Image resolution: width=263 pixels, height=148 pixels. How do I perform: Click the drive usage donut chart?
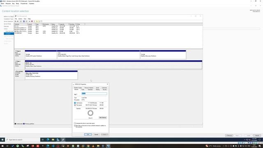click(90, 113)
